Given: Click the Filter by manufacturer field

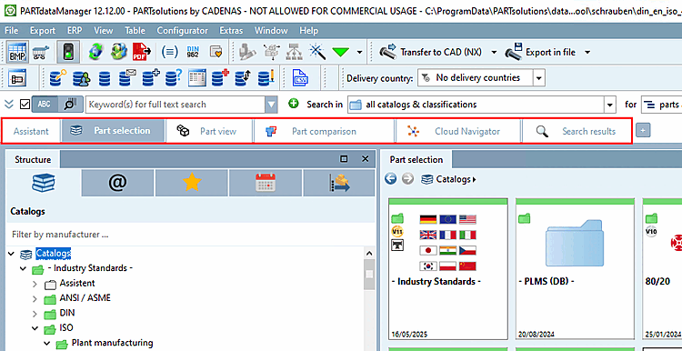Looking at the screenshot, I should [191, 235].
